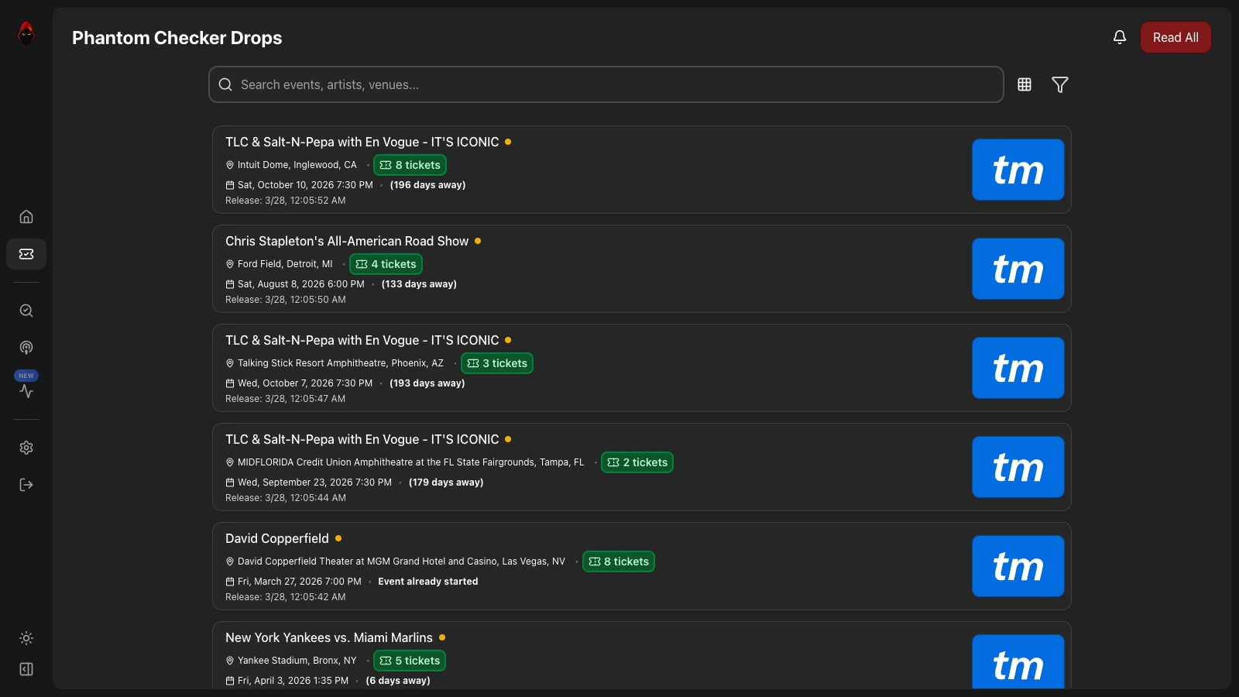The width and height of the screenshot is (1239, 697).
Task: Click the 3 tickets badge
Action: pos(497,363)
